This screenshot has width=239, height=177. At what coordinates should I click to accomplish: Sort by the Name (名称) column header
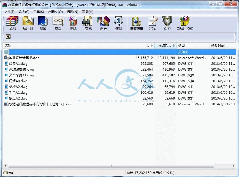tap(67, 45)
